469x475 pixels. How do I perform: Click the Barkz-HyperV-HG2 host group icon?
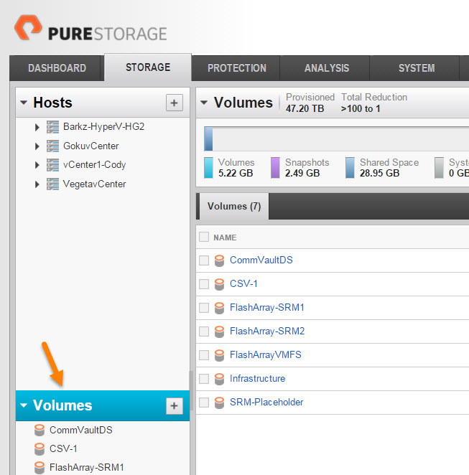click(x=52, y=127)
